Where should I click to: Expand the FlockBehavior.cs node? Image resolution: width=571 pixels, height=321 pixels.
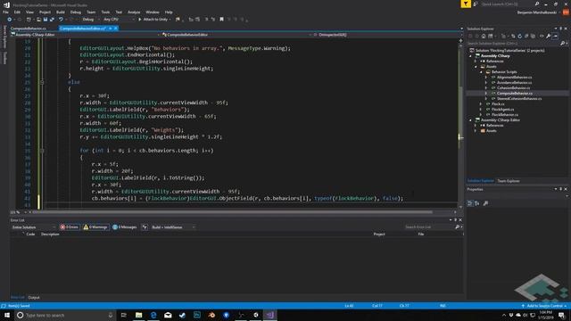(x=481, y=115)
